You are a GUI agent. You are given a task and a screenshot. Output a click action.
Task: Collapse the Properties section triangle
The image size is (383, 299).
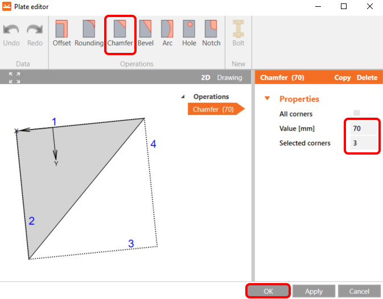coord(267,98)
